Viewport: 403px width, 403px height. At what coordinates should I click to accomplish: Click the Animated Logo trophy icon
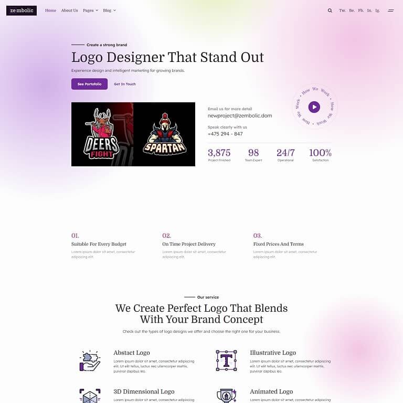tap(226, 396)
